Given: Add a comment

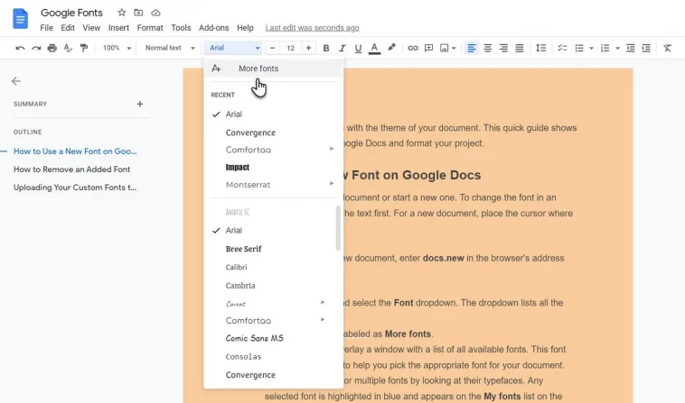Looking at the screenshot, I should coord(429,48).
